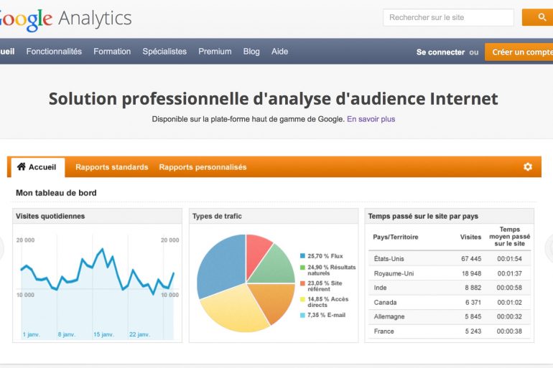Click Se connecter to sign in
553x368 pixels.
click(440, 52)
